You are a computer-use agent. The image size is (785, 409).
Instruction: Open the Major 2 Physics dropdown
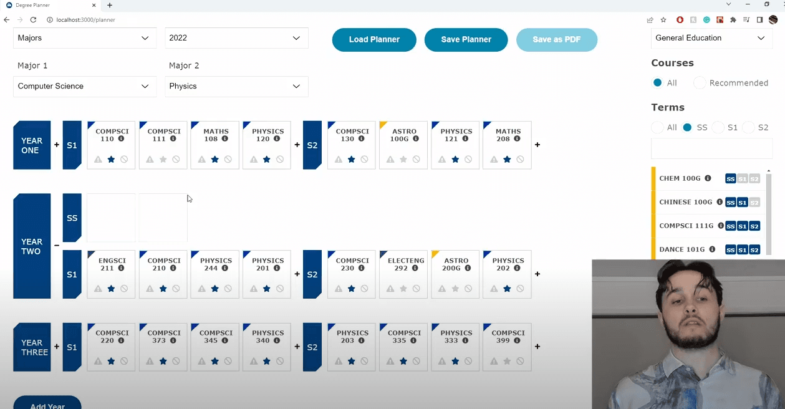(236, 87)
